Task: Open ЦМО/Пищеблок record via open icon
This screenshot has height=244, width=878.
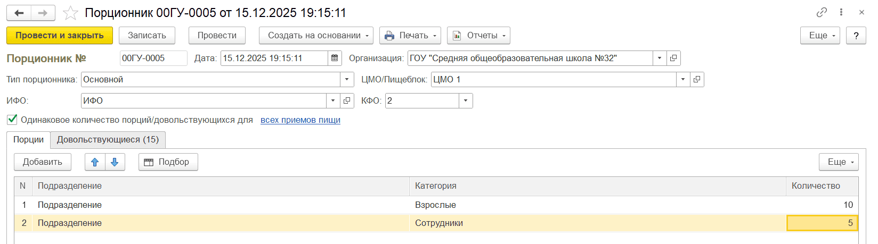Action: click(696, 80)
